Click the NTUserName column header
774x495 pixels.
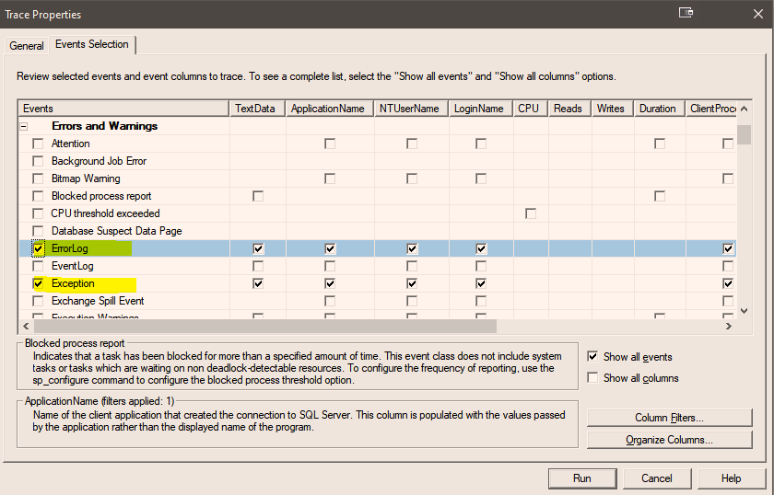point(411,109)
